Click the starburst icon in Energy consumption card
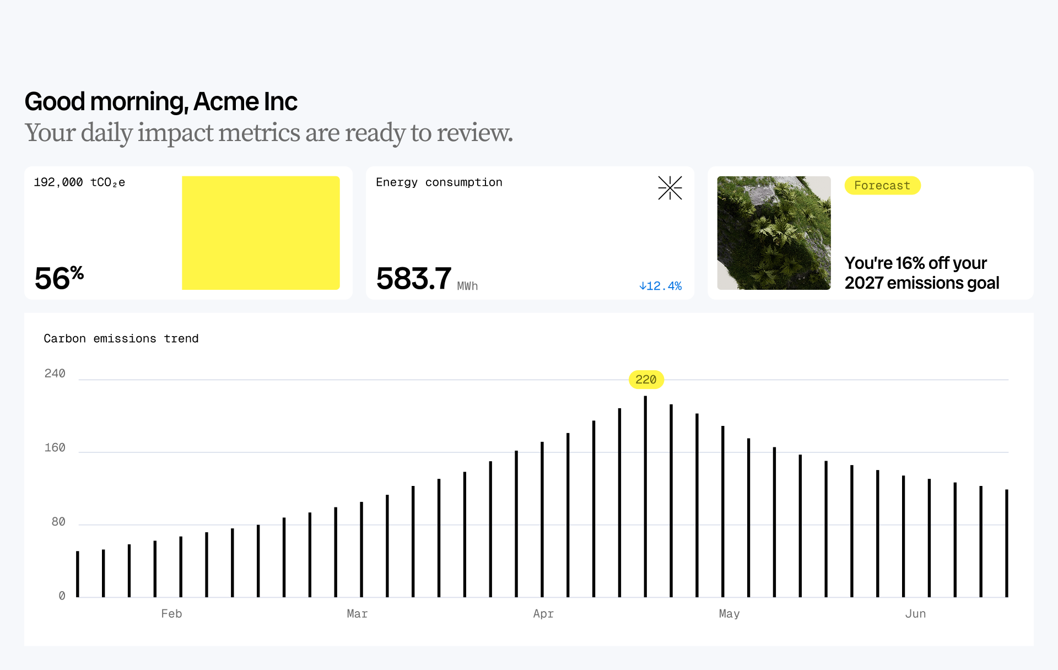This screenshot has height=670, width=1058. coord(670,188)
